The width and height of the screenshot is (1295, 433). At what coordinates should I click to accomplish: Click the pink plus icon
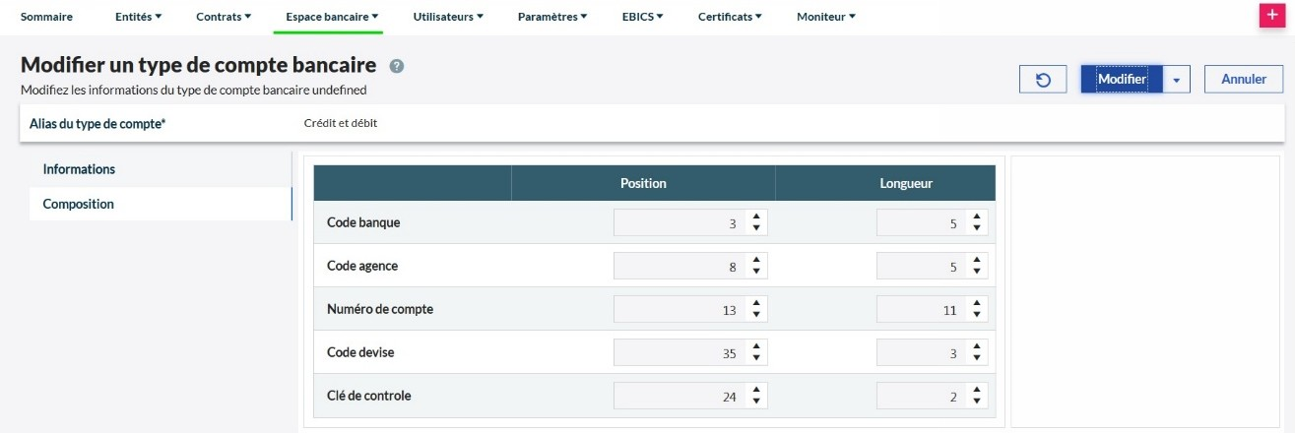(1274, 17)
